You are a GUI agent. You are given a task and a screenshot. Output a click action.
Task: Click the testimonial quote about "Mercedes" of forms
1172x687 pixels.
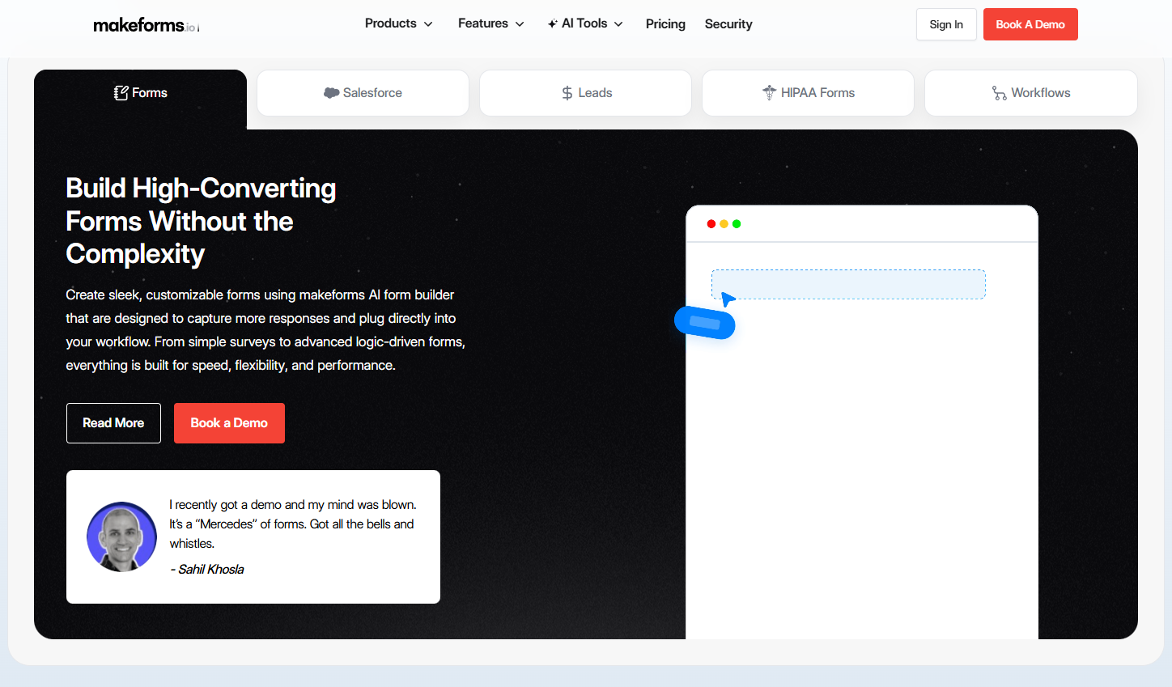click(x=293, y=524)
